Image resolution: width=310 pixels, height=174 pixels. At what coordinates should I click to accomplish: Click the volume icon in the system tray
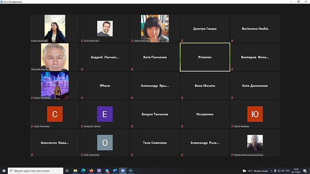[x=282, y=171]
